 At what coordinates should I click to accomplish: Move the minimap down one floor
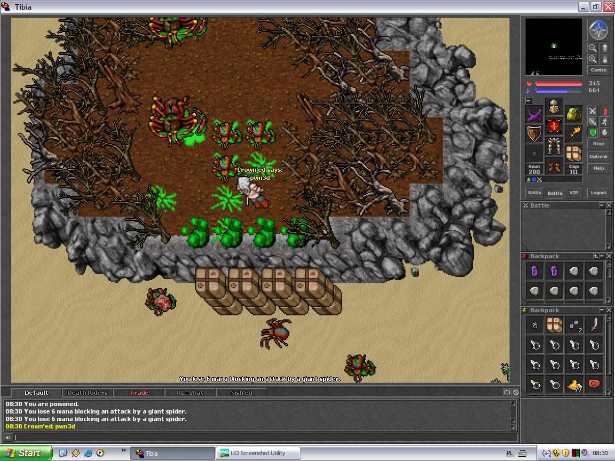tap(604, 59)
